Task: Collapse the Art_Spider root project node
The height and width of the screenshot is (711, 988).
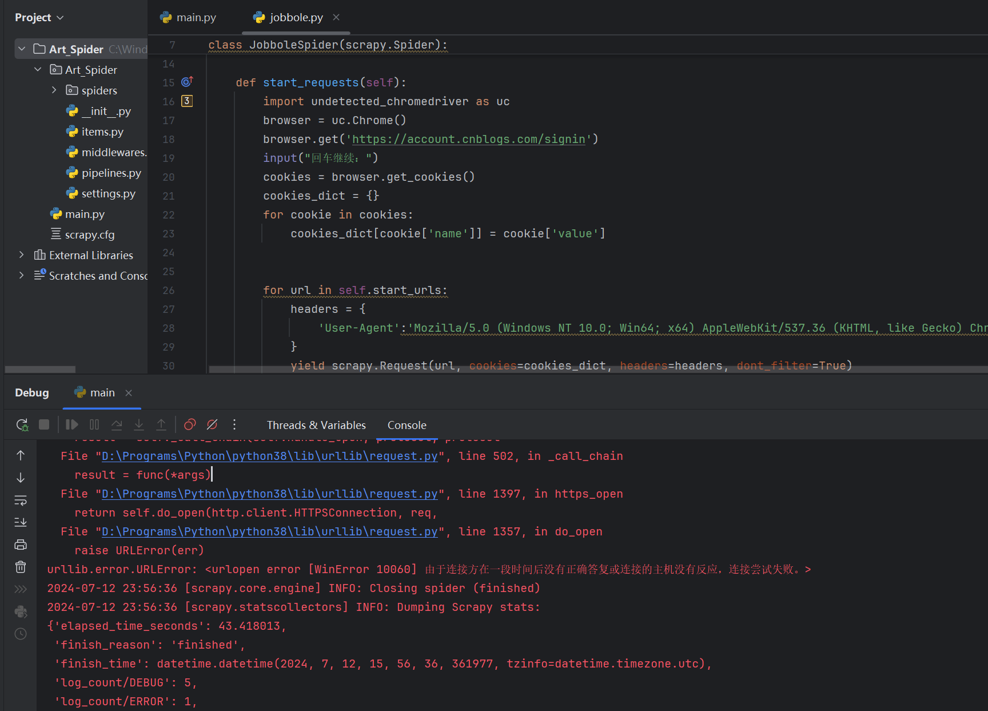Action: click(x=22, y=49)
